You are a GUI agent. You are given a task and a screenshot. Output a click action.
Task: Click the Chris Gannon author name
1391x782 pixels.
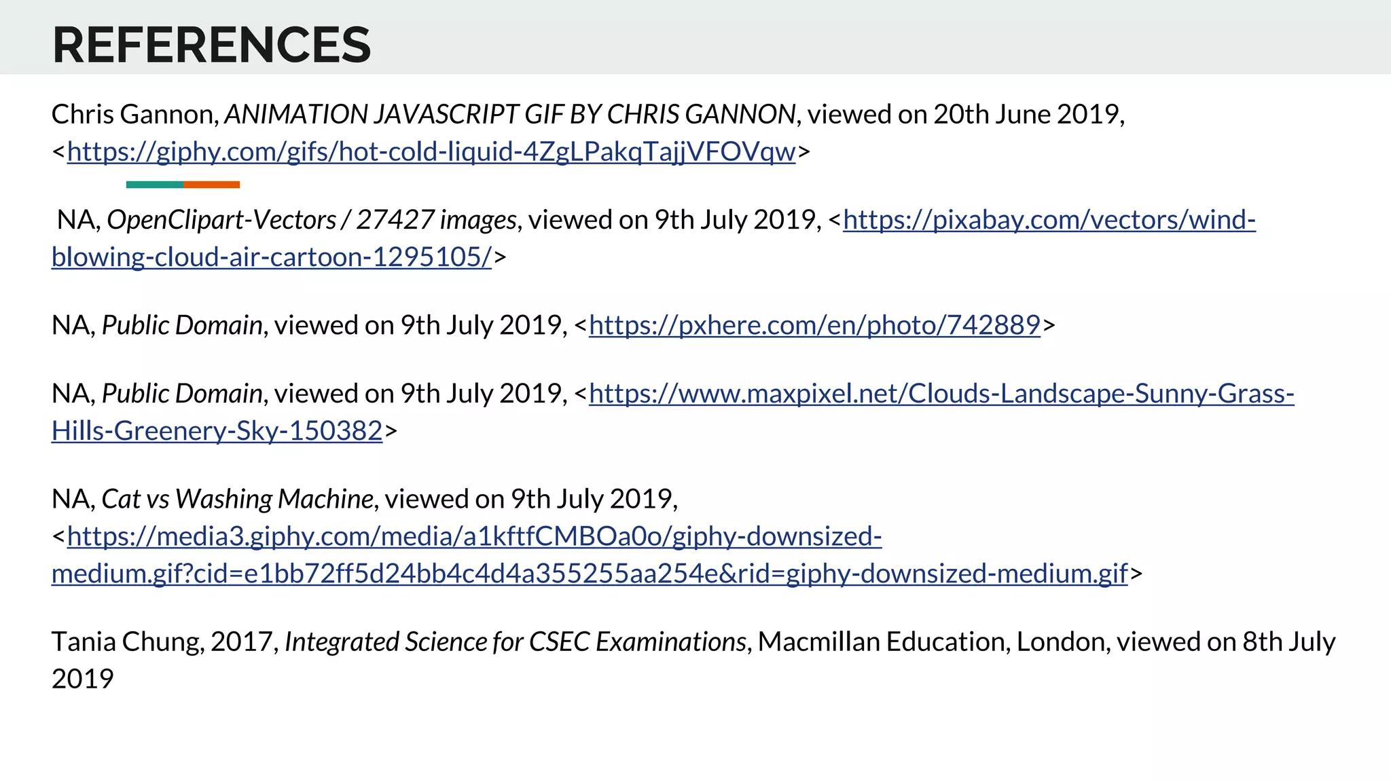[132, 114]
